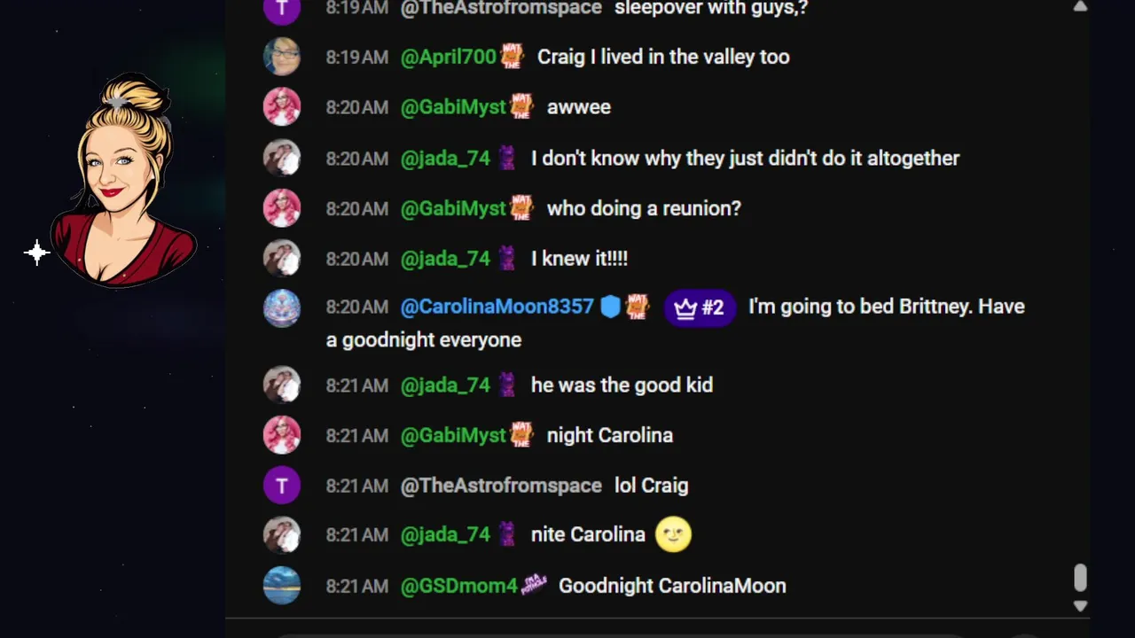Click the badge next to GSDmom4's username
Screen dimensions: 1135x638
(x=534, y=585)
